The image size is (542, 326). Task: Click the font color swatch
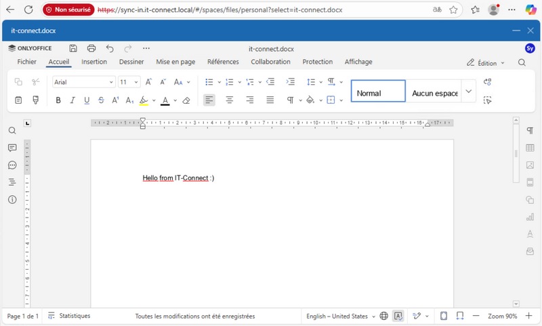[x=165, y=100]
